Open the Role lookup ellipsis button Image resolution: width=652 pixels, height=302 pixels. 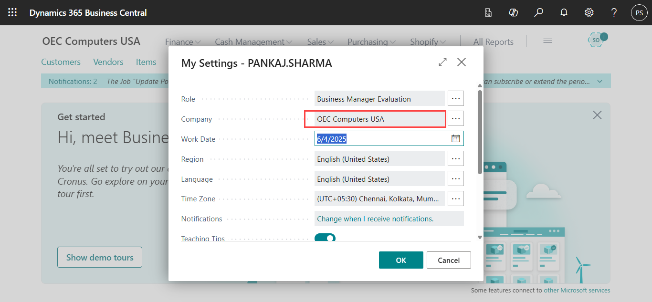455,99
